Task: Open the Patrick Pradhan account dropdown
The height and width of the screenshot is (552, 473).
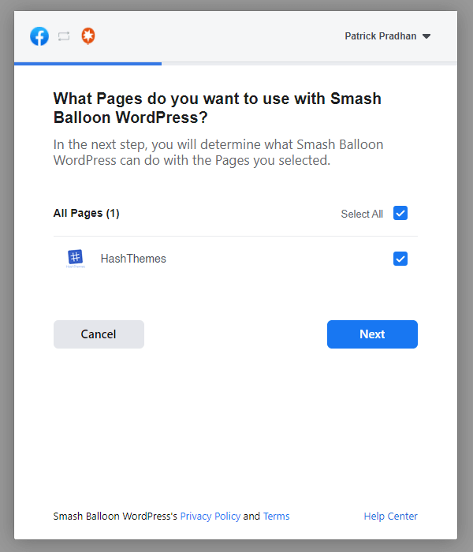Action: tap(388, 36)
